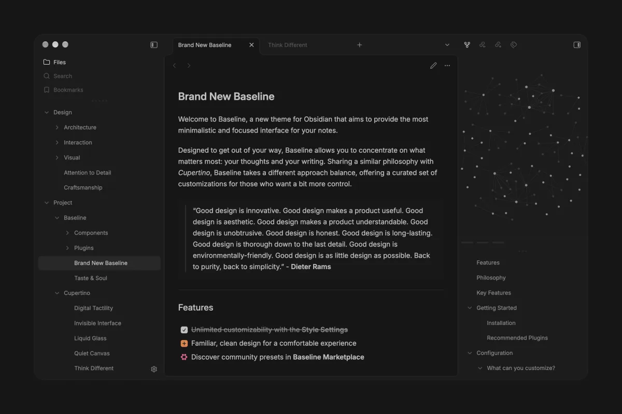Open the Craftsmanship note
This screenshot has height=414, width=622.
click(83, 188)
